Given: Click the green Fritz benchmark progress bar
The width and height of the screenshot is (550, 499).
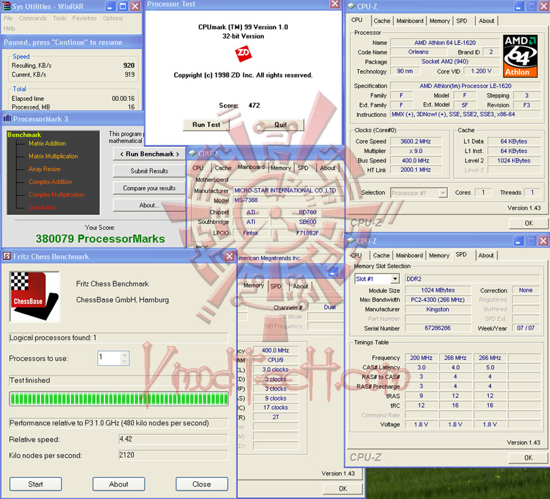Looking at the screenshot, I should 119,399.
